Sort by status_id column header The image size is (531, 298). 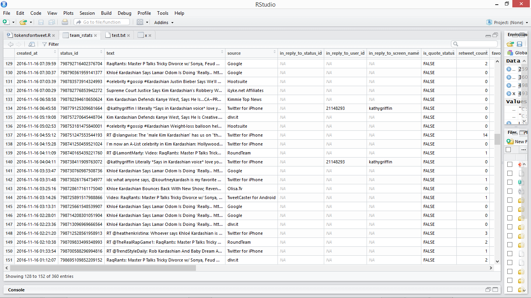[x=81, y=53]
